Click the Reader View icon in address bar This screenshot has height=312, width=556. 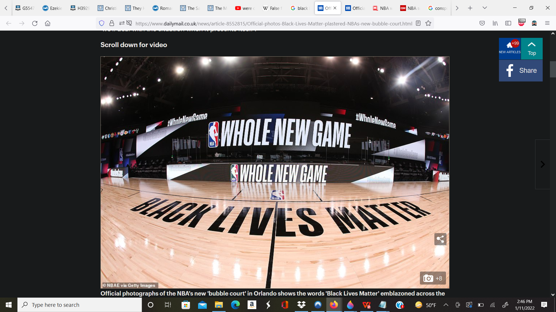tap(418, 23)
